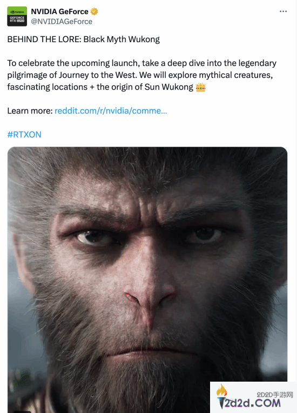Click the 'Learn more:' label

(x=30, y=111)
